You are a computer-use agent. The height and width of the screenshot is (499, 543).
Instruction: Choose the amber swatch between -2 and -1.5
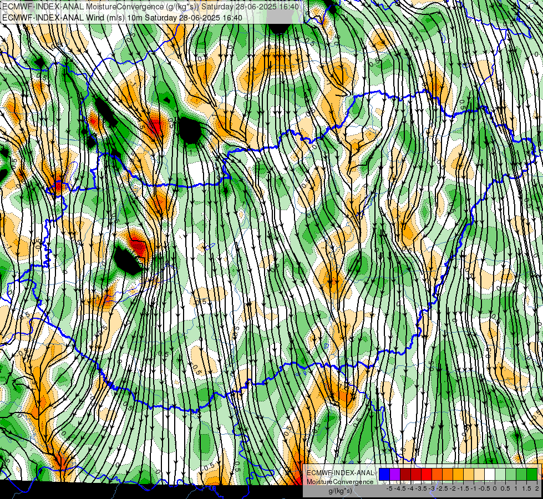pyautogui.click(x=458, y=474)
